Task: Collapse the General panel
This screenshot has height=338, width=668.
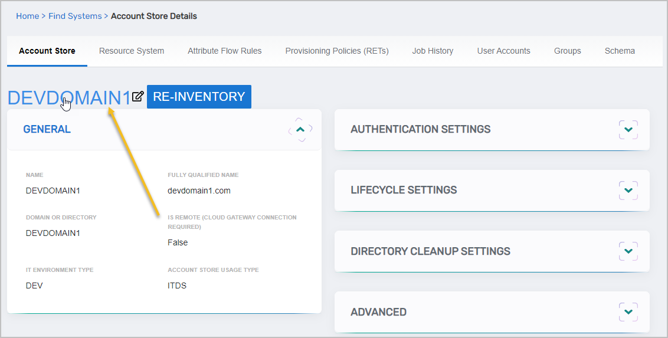Action: (x=300, y=129)
